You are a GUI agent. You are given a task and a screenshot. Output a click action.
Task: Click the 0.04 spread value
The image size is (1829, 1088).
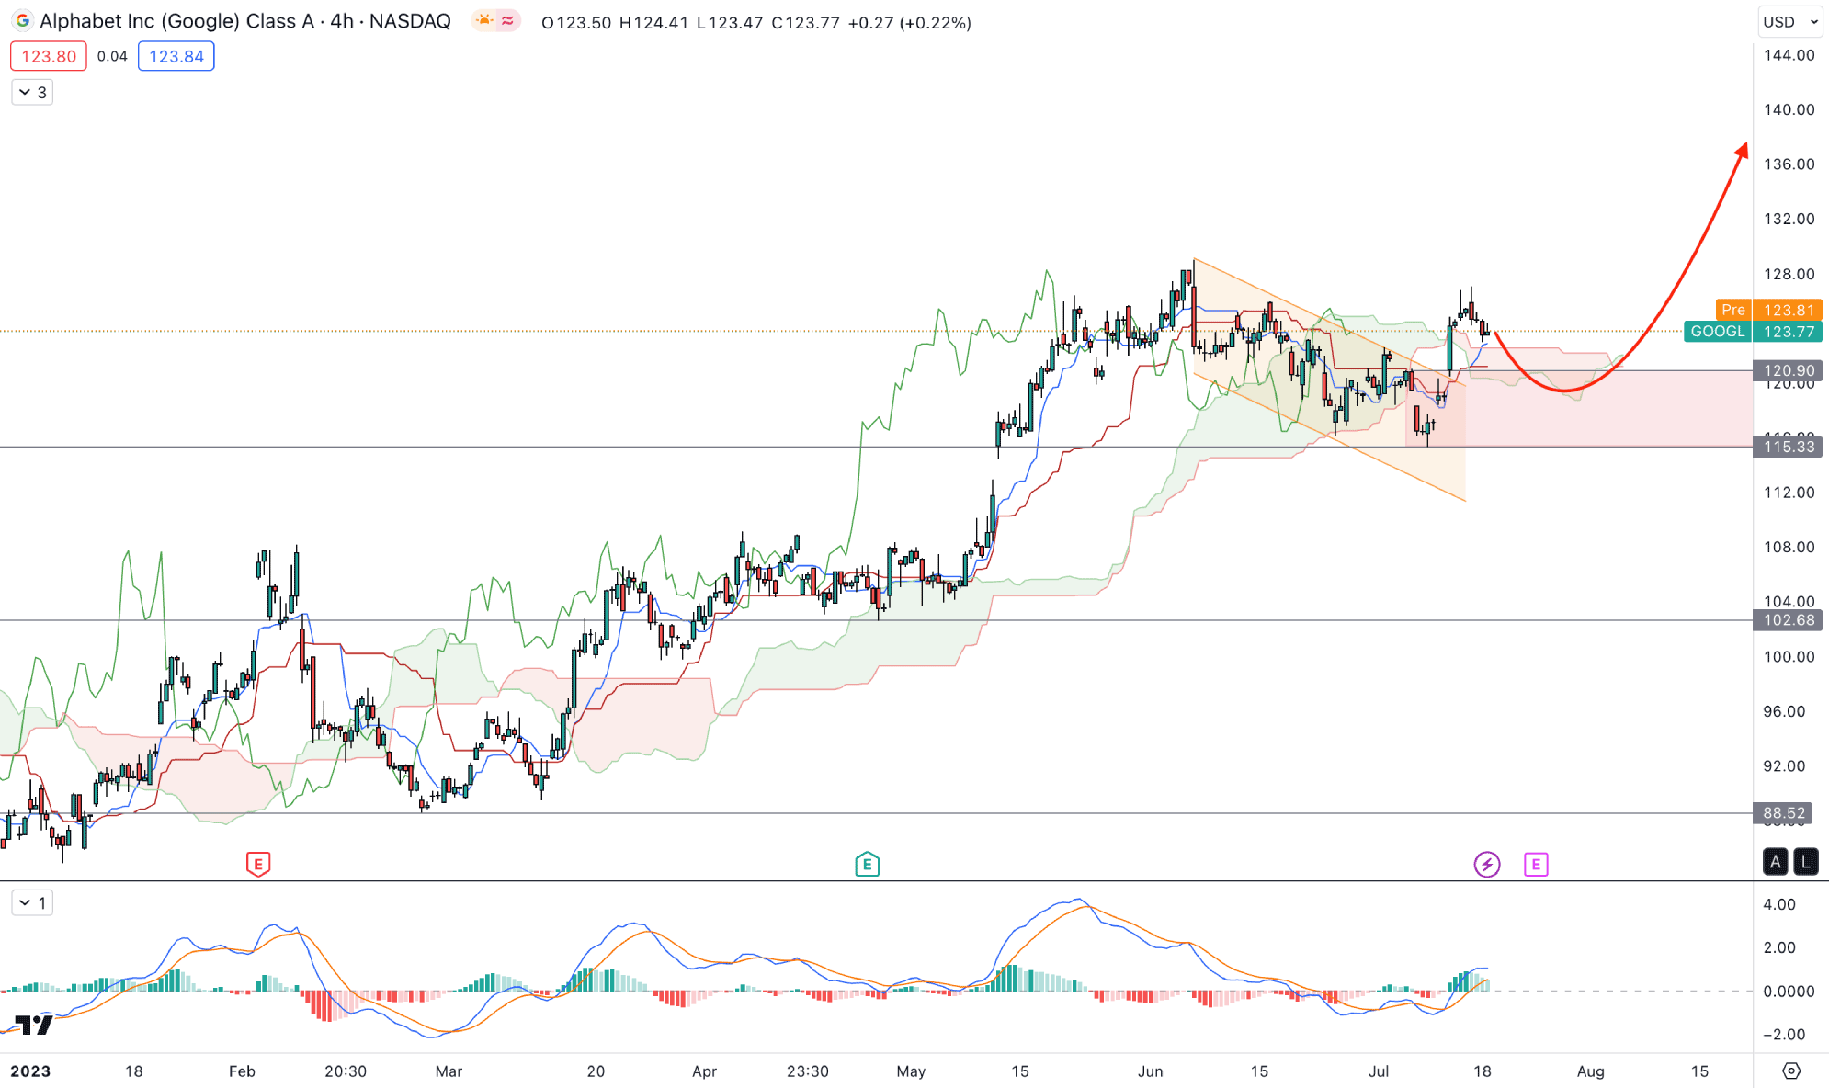[112, 56]
